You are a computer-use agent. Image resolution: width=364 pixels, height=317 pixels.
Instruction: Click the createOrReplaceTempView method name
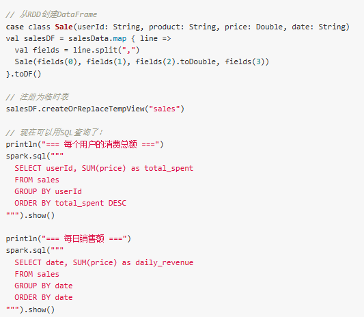[x=93, y=109]
